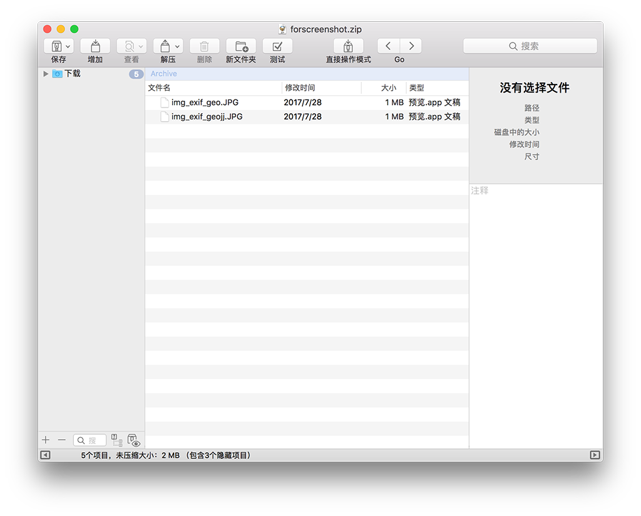Click the file icon of img_exif_geo.JPG

[x=165, y=103]
